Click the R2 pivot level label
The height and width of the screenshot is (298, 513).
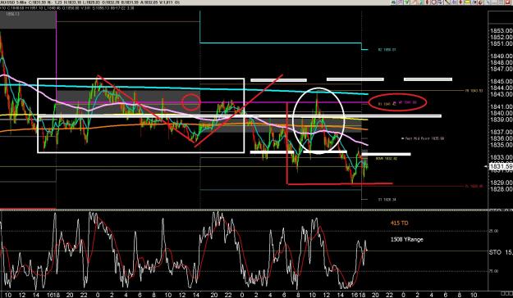click(387, 50)
